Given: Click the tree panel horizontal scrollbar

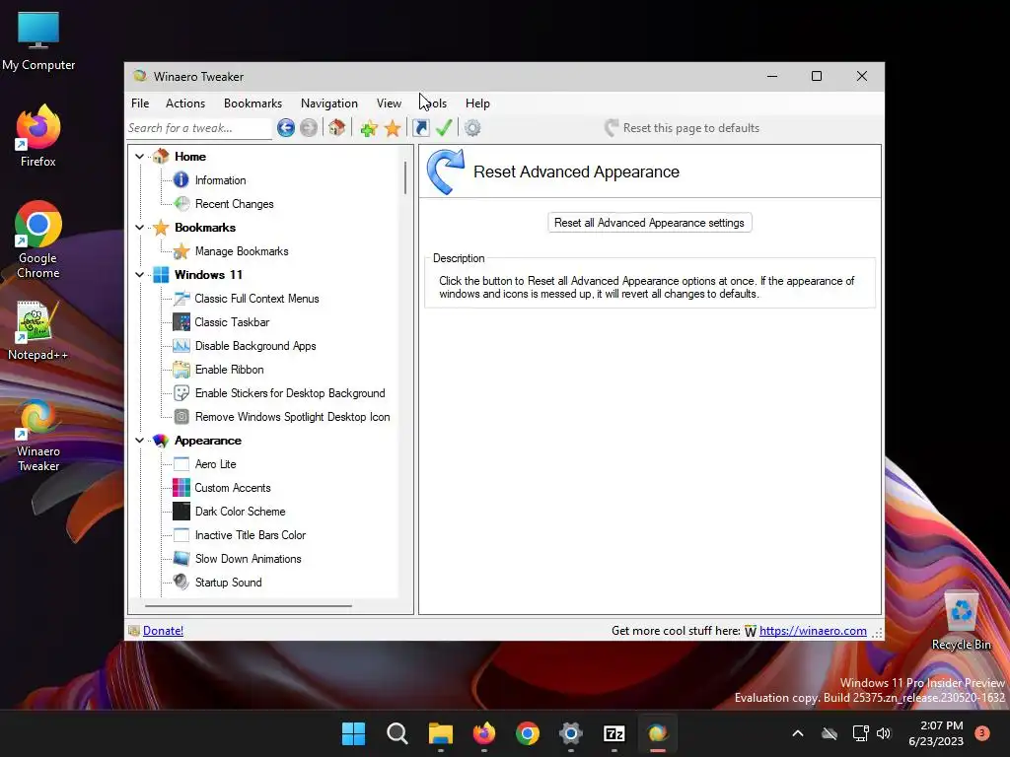Looking at the screenshot, I should pos(249,606).
